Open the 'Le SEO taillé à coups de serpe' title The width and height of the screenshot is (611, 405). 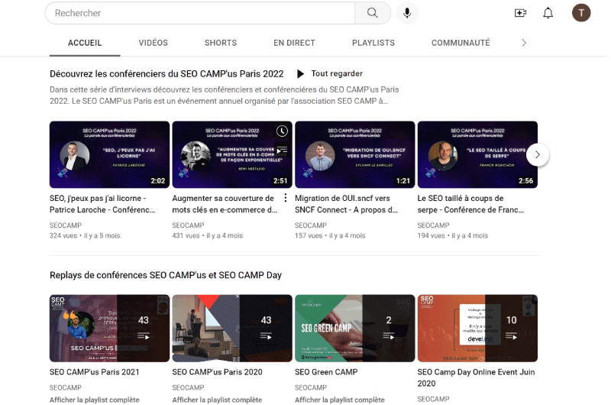pyautogui.click(x=470, y=204)
